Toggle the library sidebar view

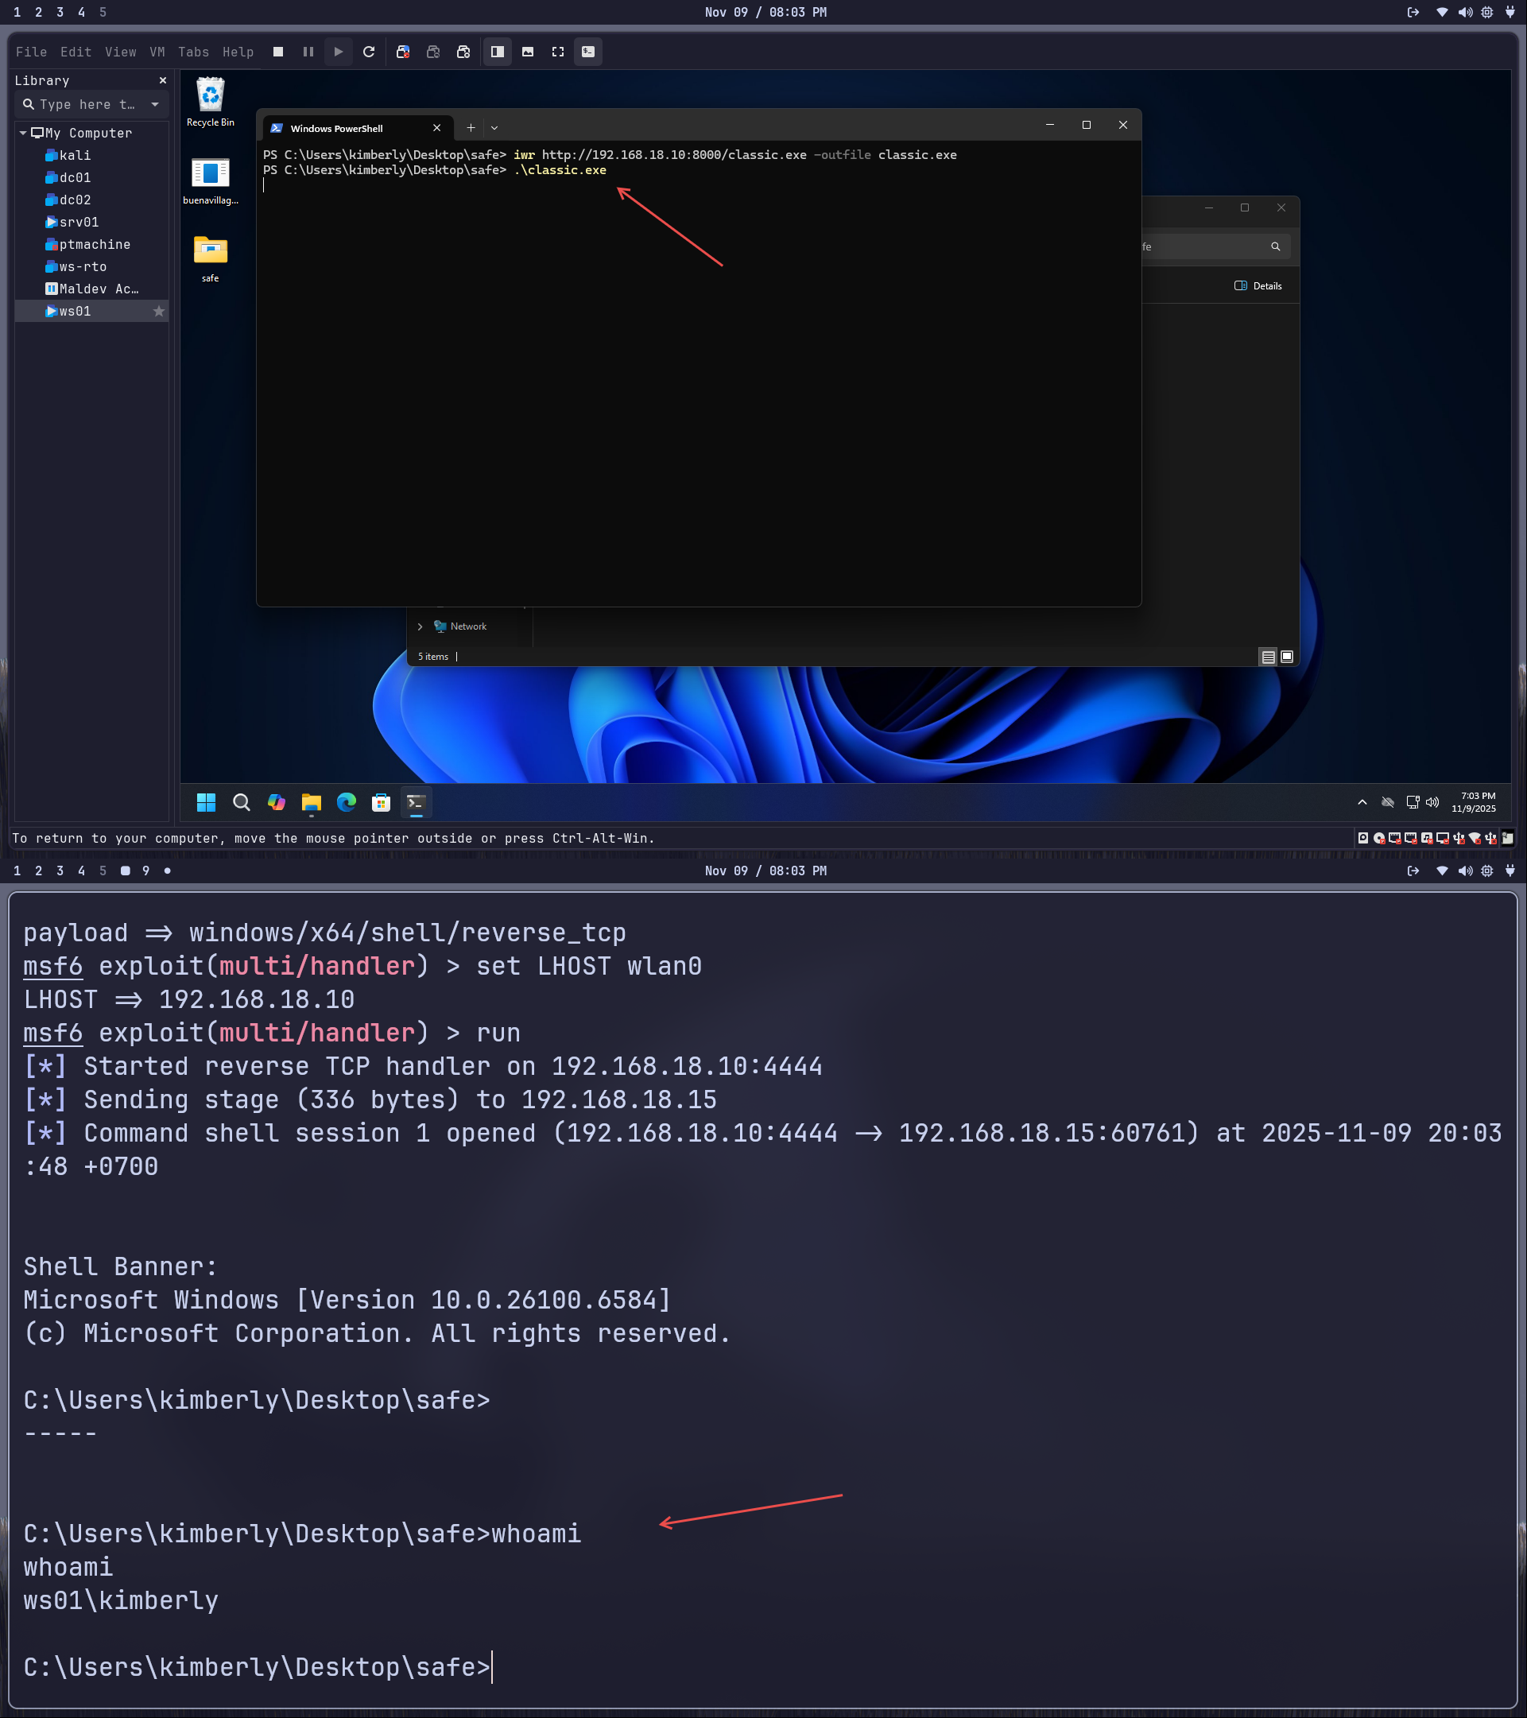498,52
